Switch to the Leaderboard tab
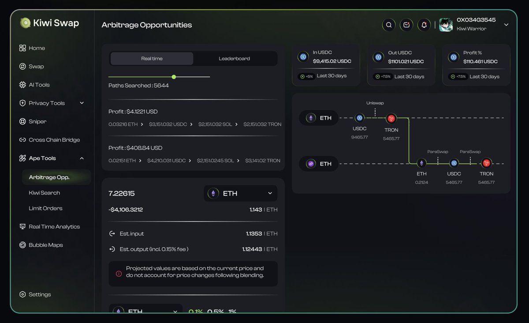The width and height of the screenshot is (529, 323). click(235, 59)
